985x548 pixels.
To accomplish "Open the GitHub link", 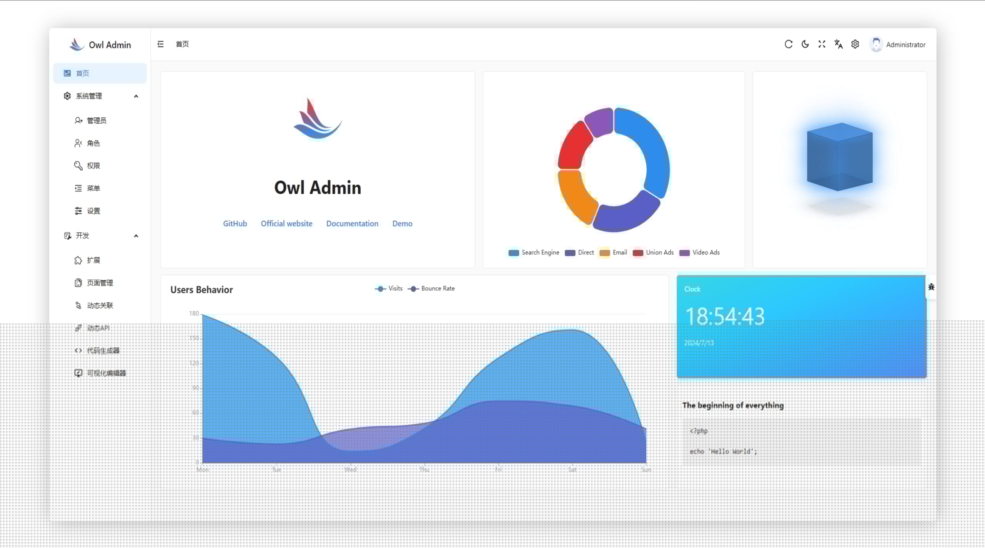I will click(235, 223).
